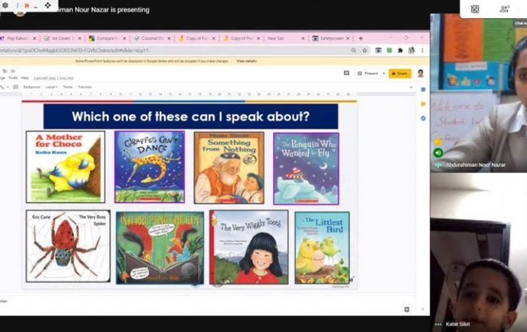This screenshot has height=332, width=527.
Task: Click the View details link in banner
Action: coord(246,61)
